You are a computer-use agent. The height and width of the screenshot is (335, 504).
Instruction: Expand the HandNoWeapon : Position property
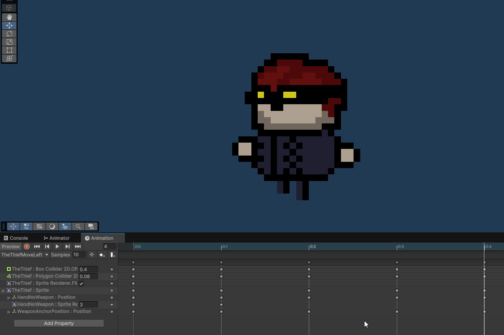click(x=9, y=297)
